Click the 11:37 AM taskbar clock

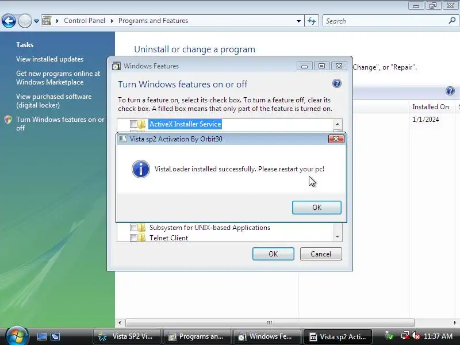point(438,336)
